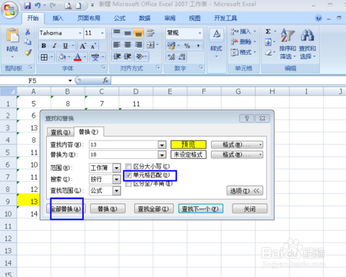Click Replace All button
Viewport: 346px width, 277px height.
(x=66, y=208)
